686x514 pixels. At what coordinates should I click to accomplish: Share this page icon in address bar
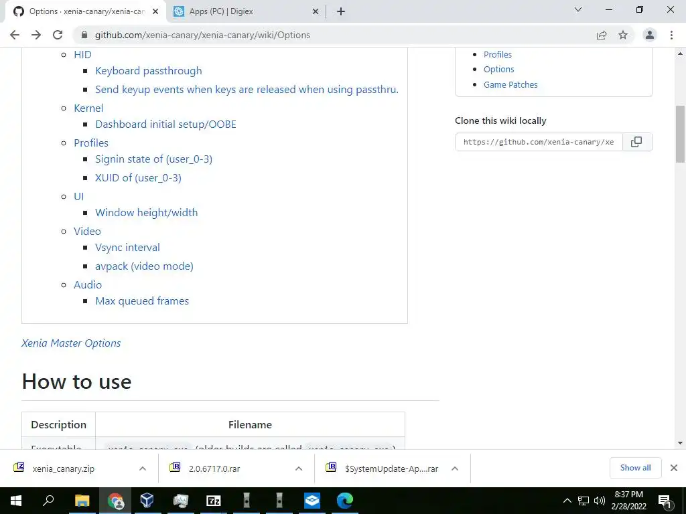click(602, 35)
